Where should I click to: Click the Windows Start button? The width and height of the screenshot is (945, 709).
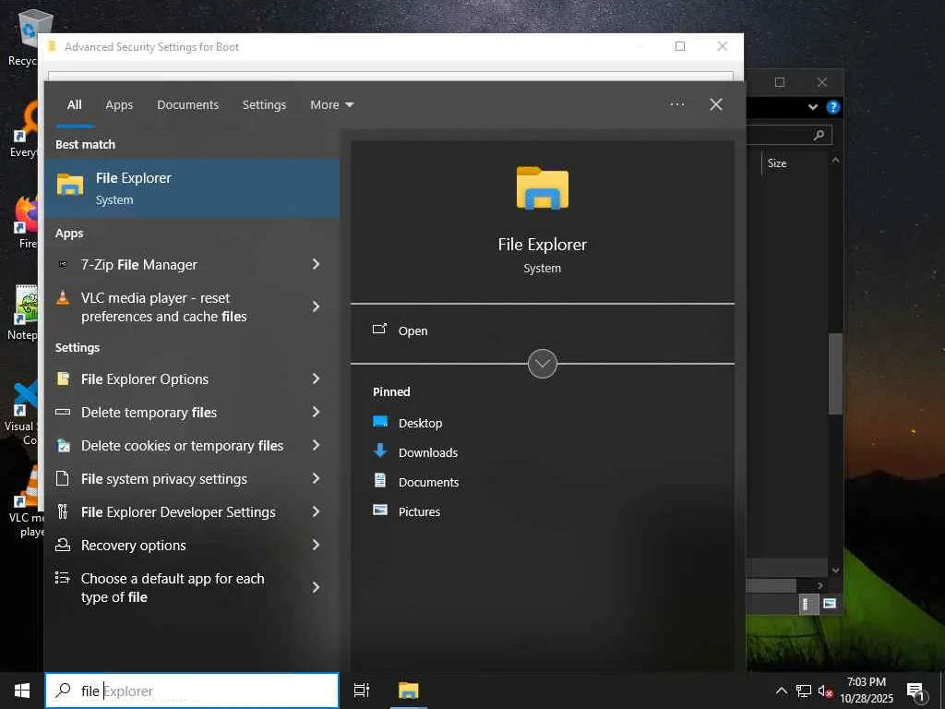(22, 691)
